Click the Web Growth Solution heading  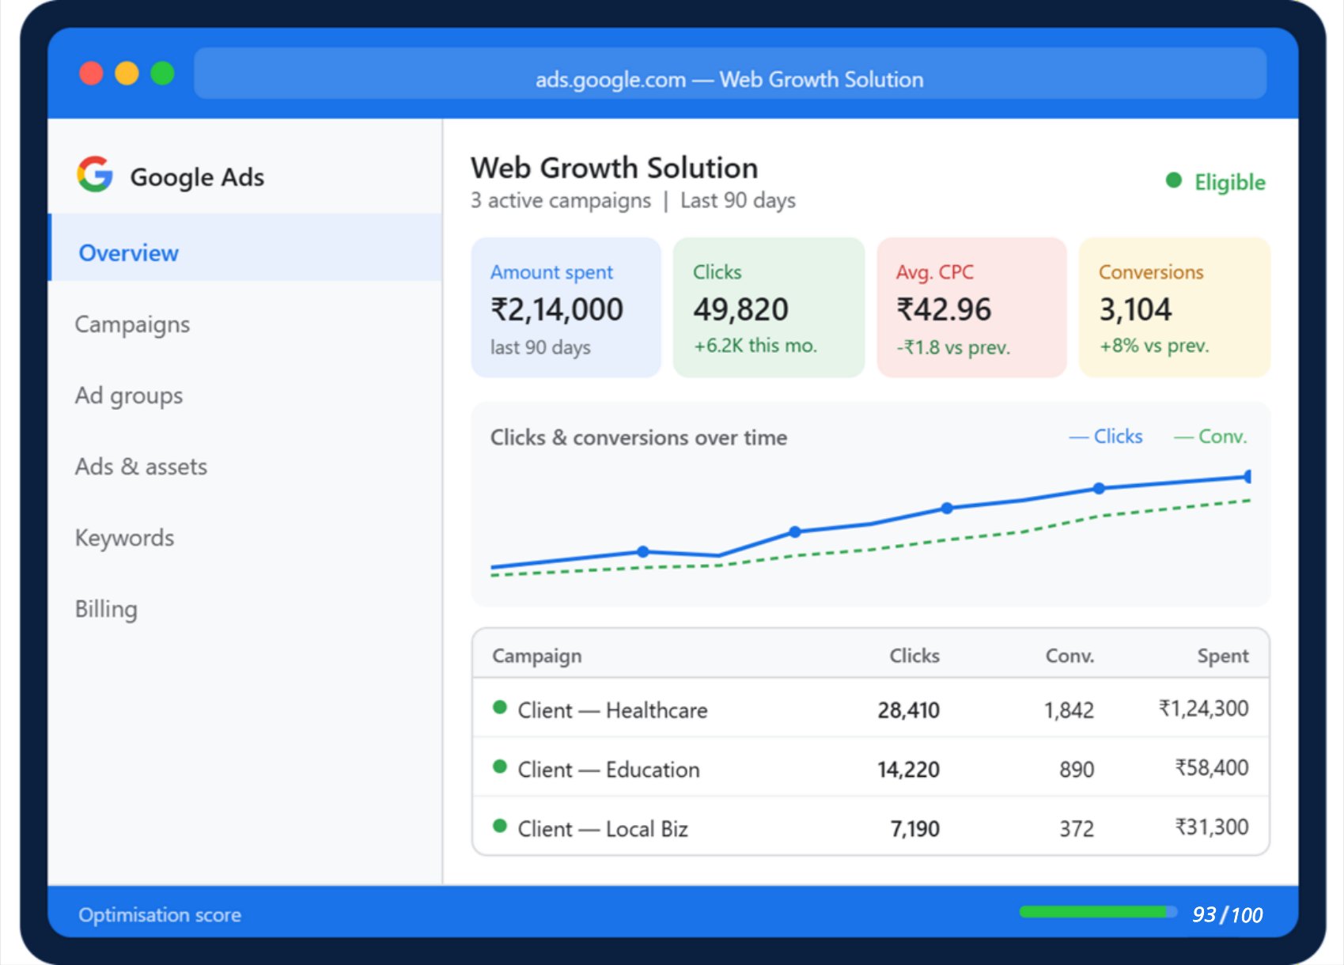click(x=615, y=168)
